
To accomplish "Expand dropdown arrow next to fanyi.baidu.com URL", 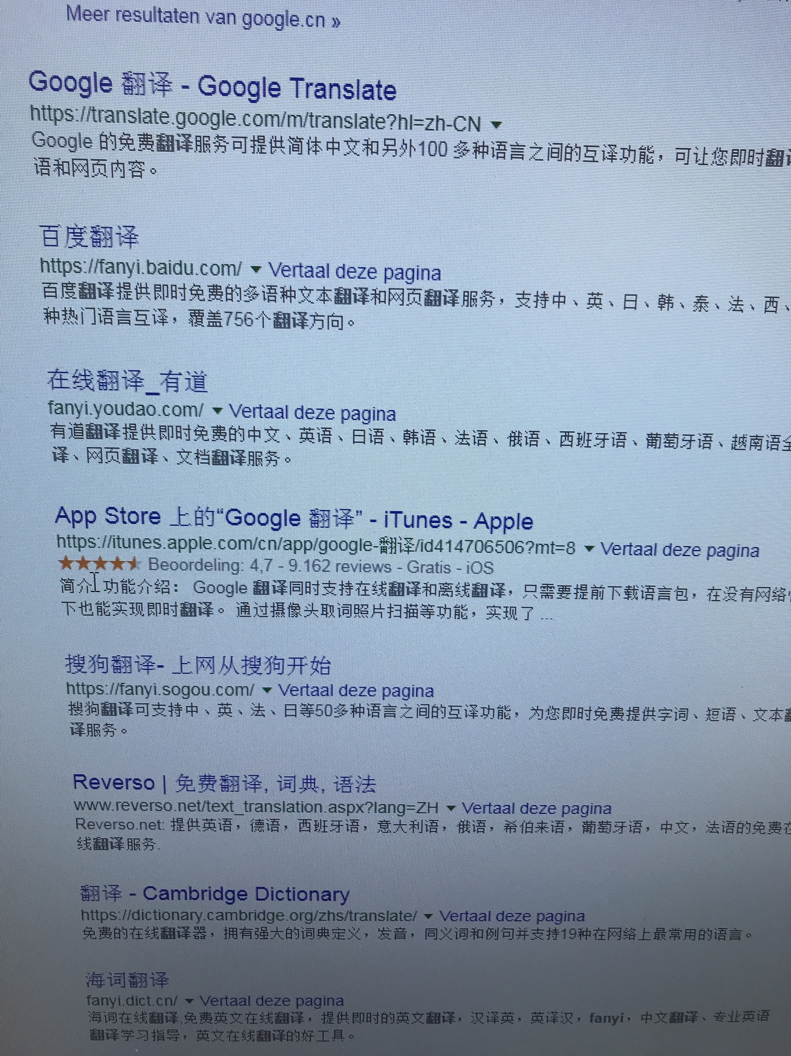I will point(255,270).
